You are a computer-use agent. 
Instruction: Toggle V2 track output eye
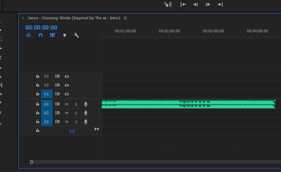coord(67,85)
